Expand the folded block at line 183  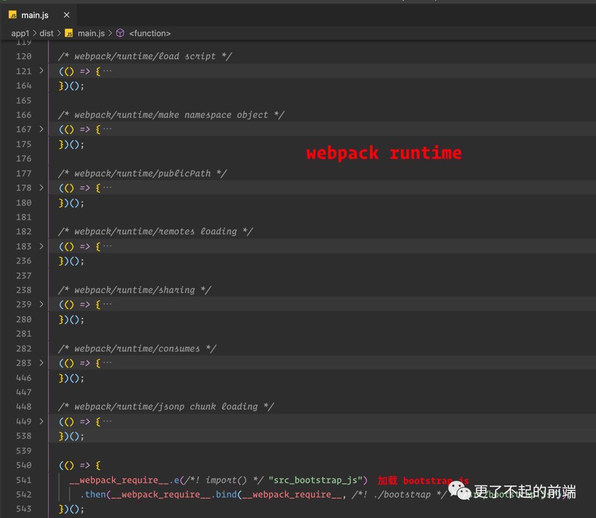tap(41, 246)
